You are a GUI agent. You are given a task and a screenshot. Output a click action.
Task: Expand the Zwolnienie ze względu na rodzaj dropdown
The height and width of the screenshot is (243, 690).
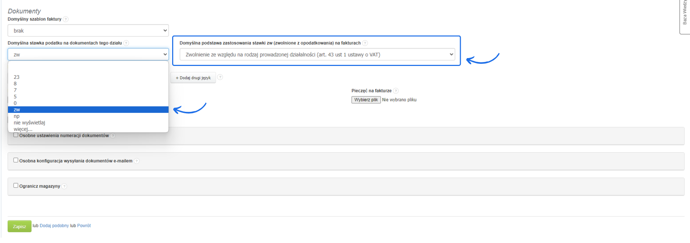coord(317,54)
